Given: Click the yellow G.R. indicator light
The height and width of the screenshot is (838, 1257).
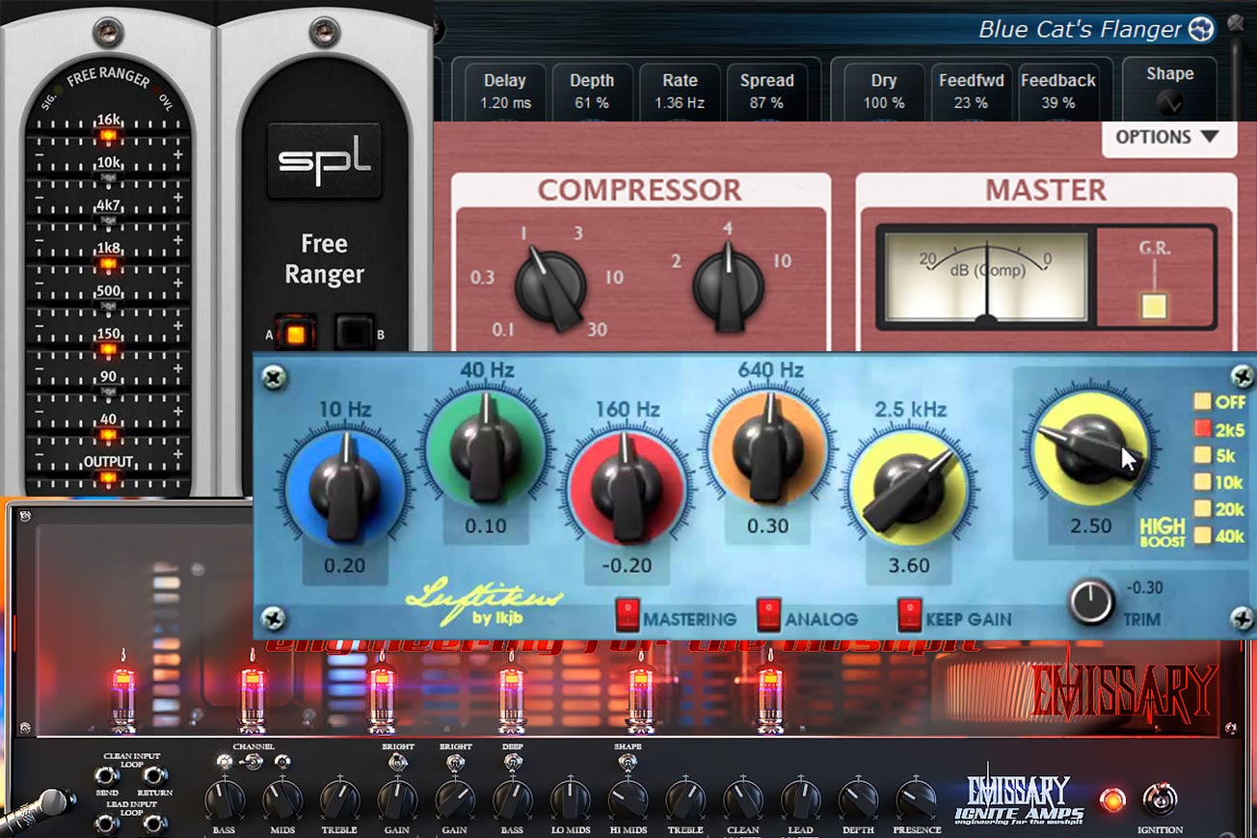Looking at the screenshot, I should point(1154,304).
